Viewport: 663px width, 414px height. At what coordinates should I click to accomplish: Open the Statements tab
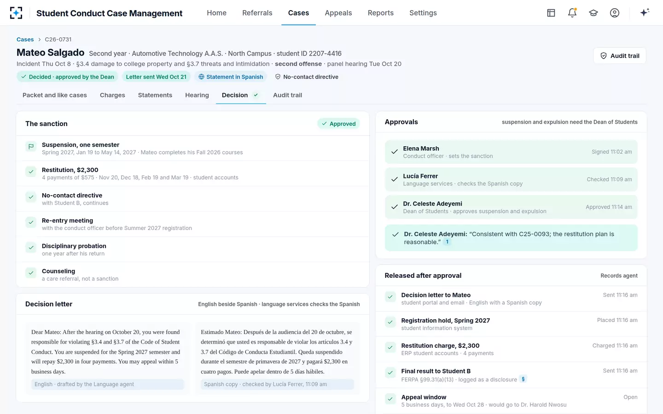coord(155,95)
